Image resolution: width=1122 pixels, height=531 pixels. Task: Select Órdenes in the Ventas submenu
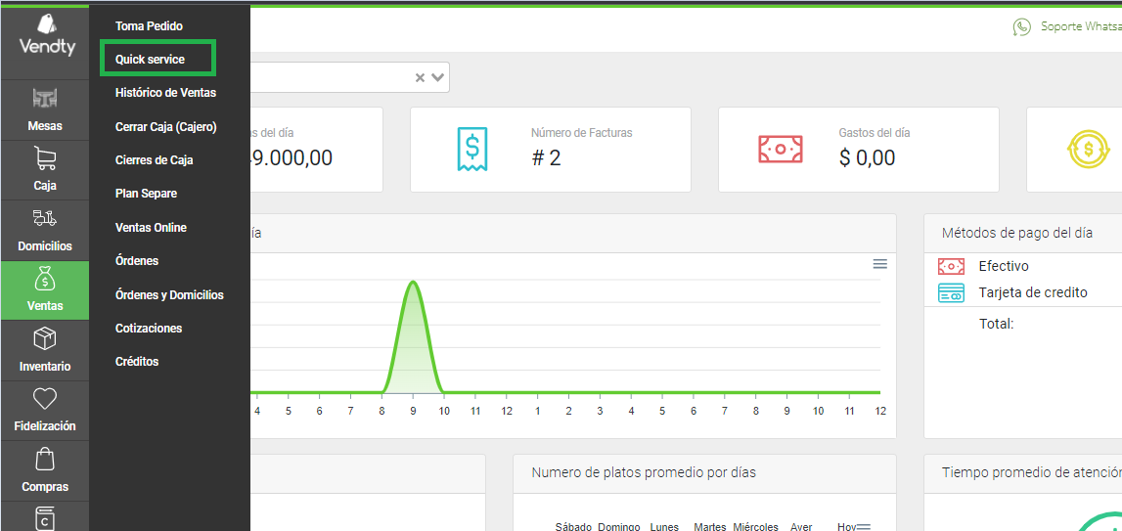(x=137, y=260)
